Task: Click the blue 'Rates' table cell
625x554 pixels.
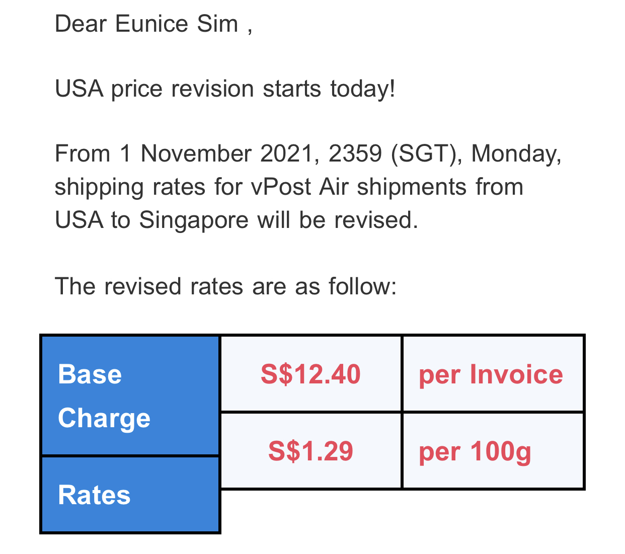Action: (x=130, y=494)
